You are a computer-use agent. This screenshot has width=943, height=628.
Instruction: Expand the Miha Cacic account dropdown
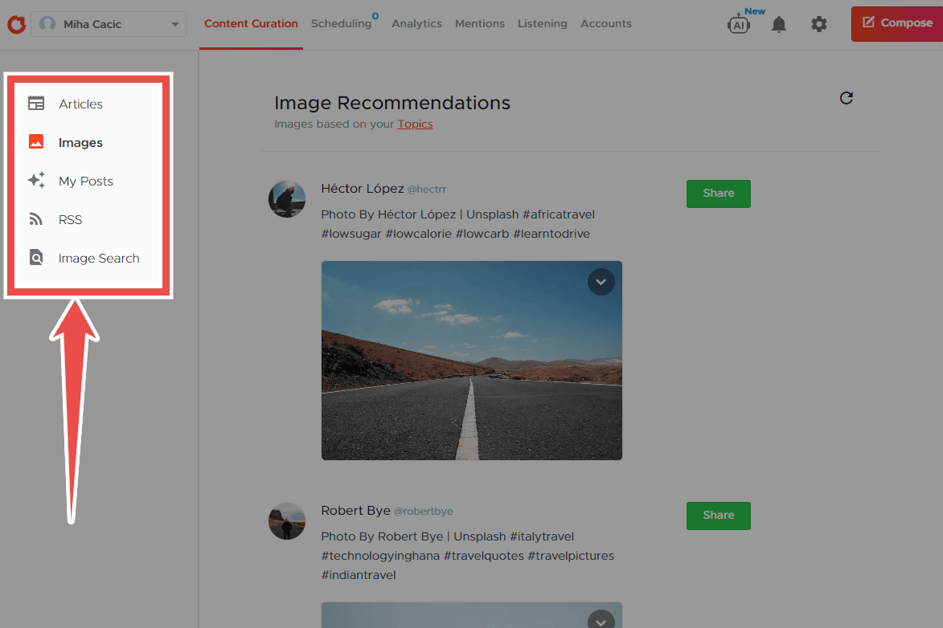coord(109,24)
